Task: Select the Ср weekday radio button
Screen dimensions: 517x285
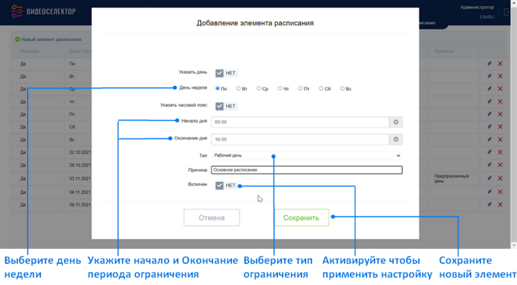Action: pos(259,88)
